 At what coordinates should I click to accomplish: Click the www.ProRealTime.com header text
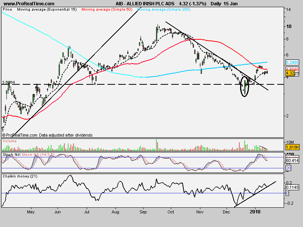(29, 4)
